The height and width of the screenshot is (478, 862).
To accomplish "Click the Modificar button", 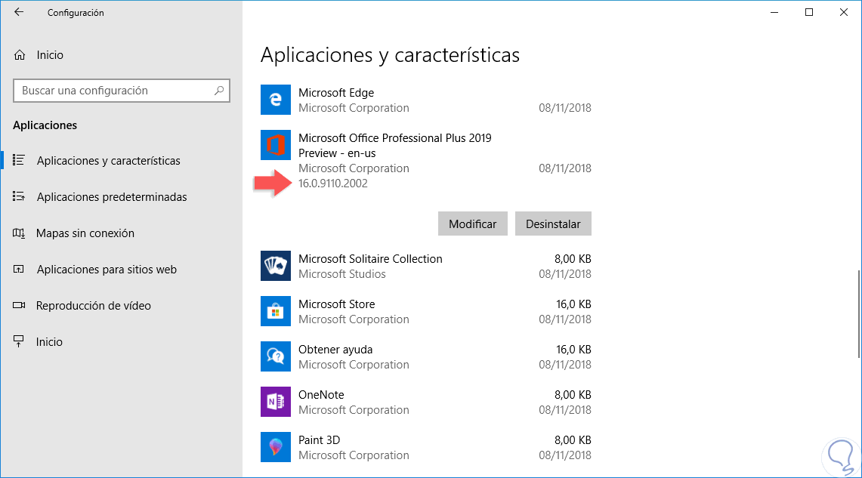I will click(473, 224).
